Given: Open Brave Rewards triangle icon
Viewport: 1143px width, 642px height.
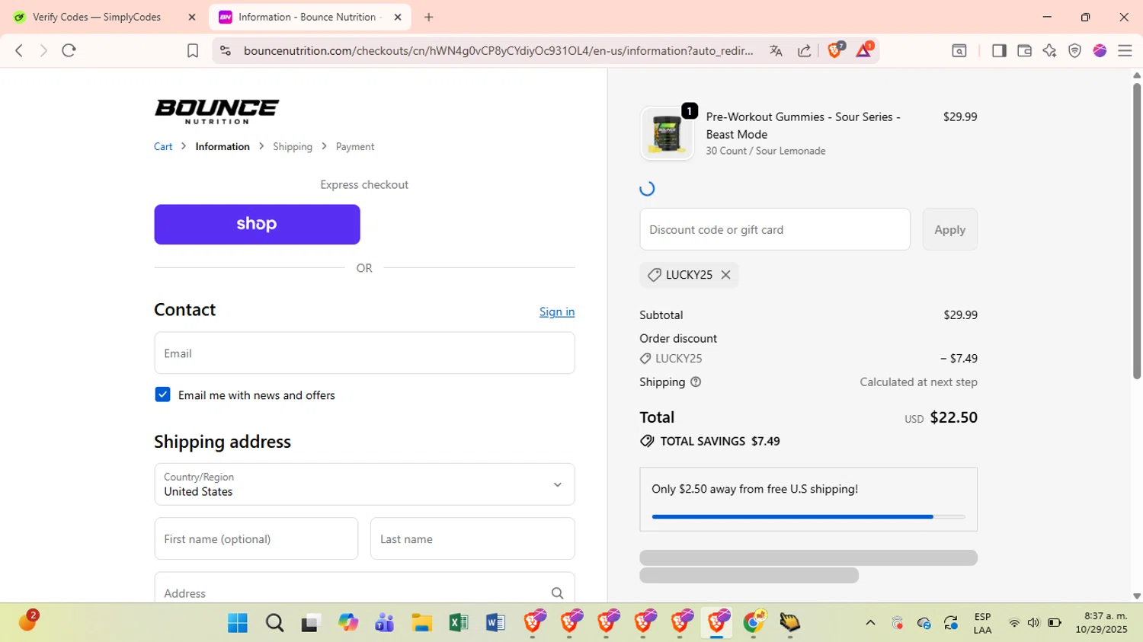Looking at the screenshot, I should (x=864, y=50).
